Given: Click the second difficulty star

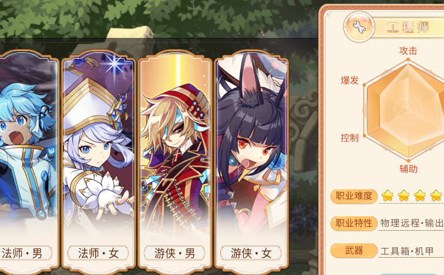Looking at the screenshot, I should [404, 196].
